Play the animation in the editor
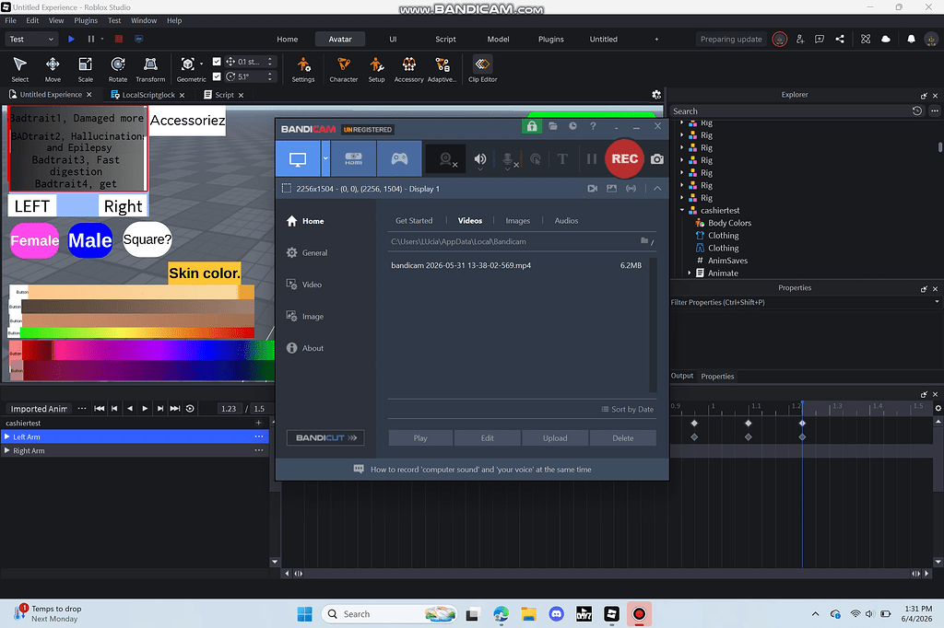The width and height of the screenshot is (944, 628). tap(145, 409)
